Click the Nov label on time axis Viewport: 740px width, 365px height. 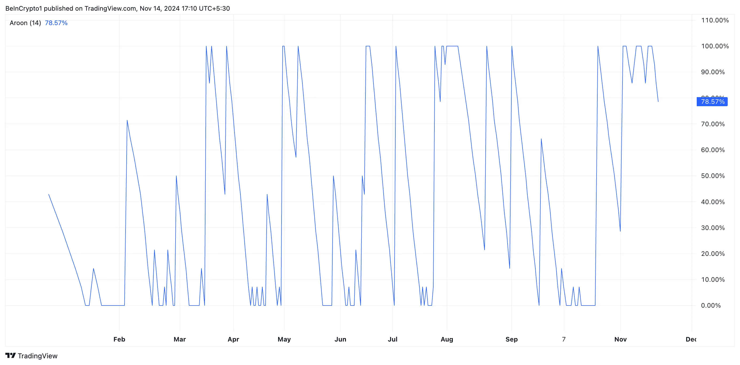click(620, 339)
